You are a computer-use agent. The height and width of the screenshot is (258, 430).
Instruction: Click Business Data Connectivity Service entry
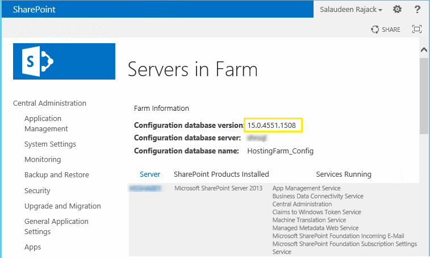tap(318, 196)
